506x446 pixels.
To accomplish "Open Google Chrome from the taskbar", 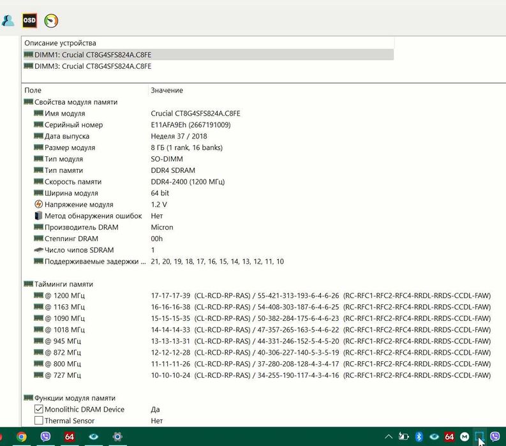I will pyautogui.click(x=22, y=436).
